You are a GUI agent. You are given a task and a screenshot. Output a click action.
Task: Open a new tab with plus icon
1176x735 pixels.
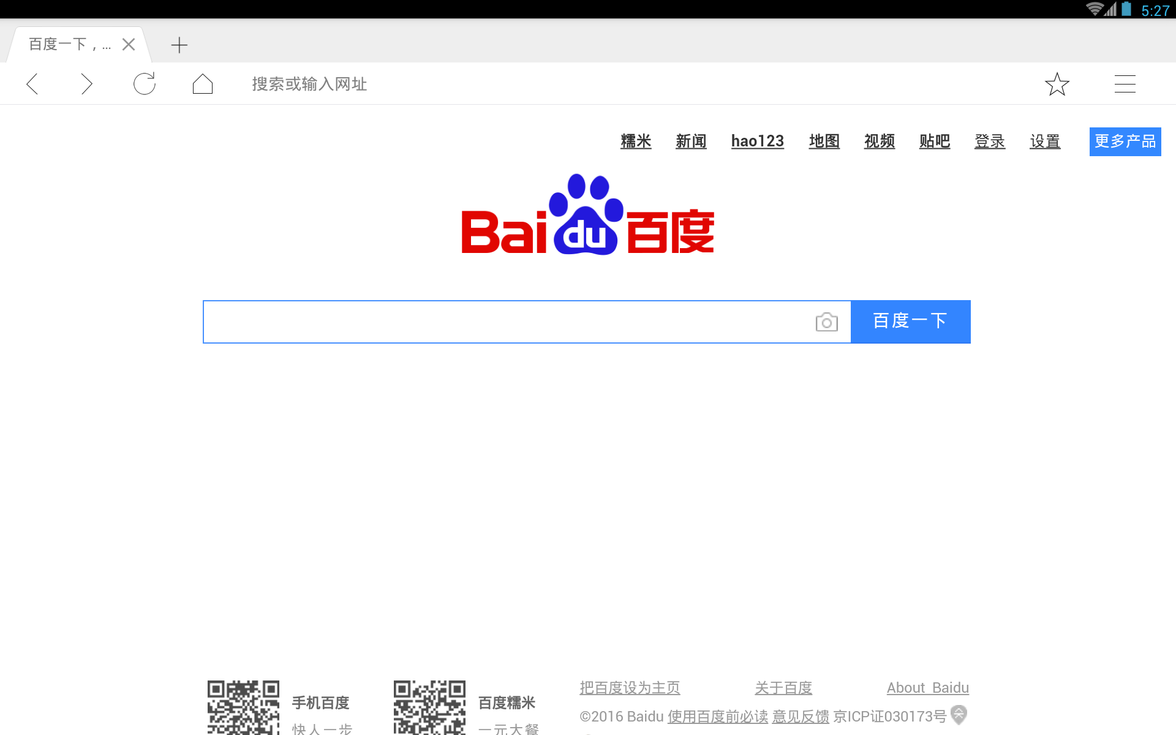coord(179,45)
